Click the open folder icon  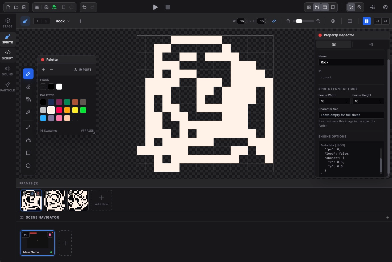tap(16, 7)
